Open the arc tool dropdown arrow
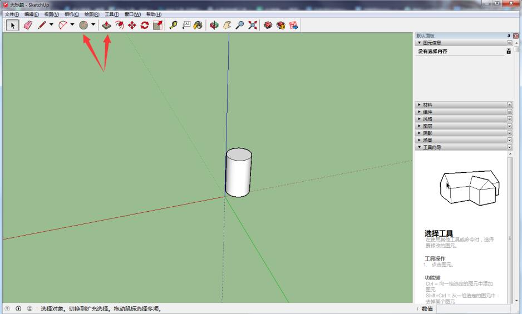522x314 pixels. 72,25
